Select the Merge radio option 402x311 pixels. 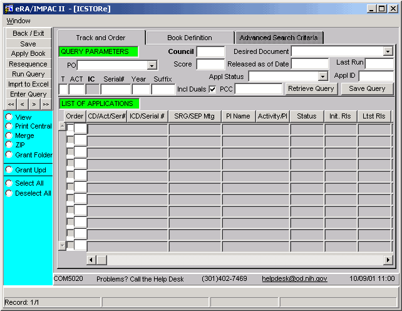tap(9, 135)
